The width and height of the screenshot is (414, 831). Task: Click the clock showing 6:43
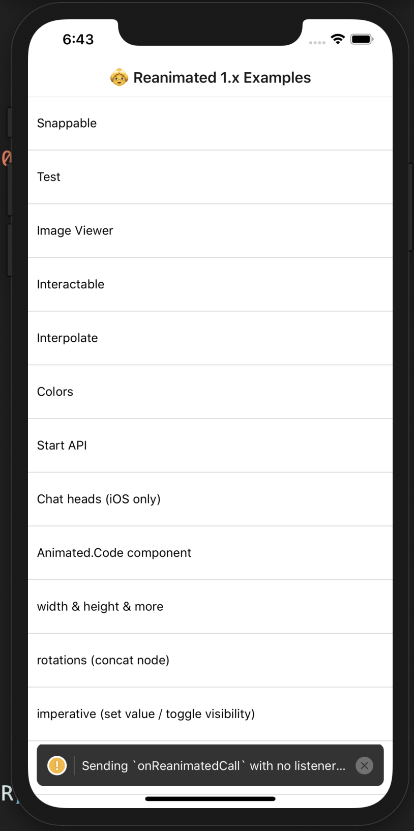pos(78,39)
